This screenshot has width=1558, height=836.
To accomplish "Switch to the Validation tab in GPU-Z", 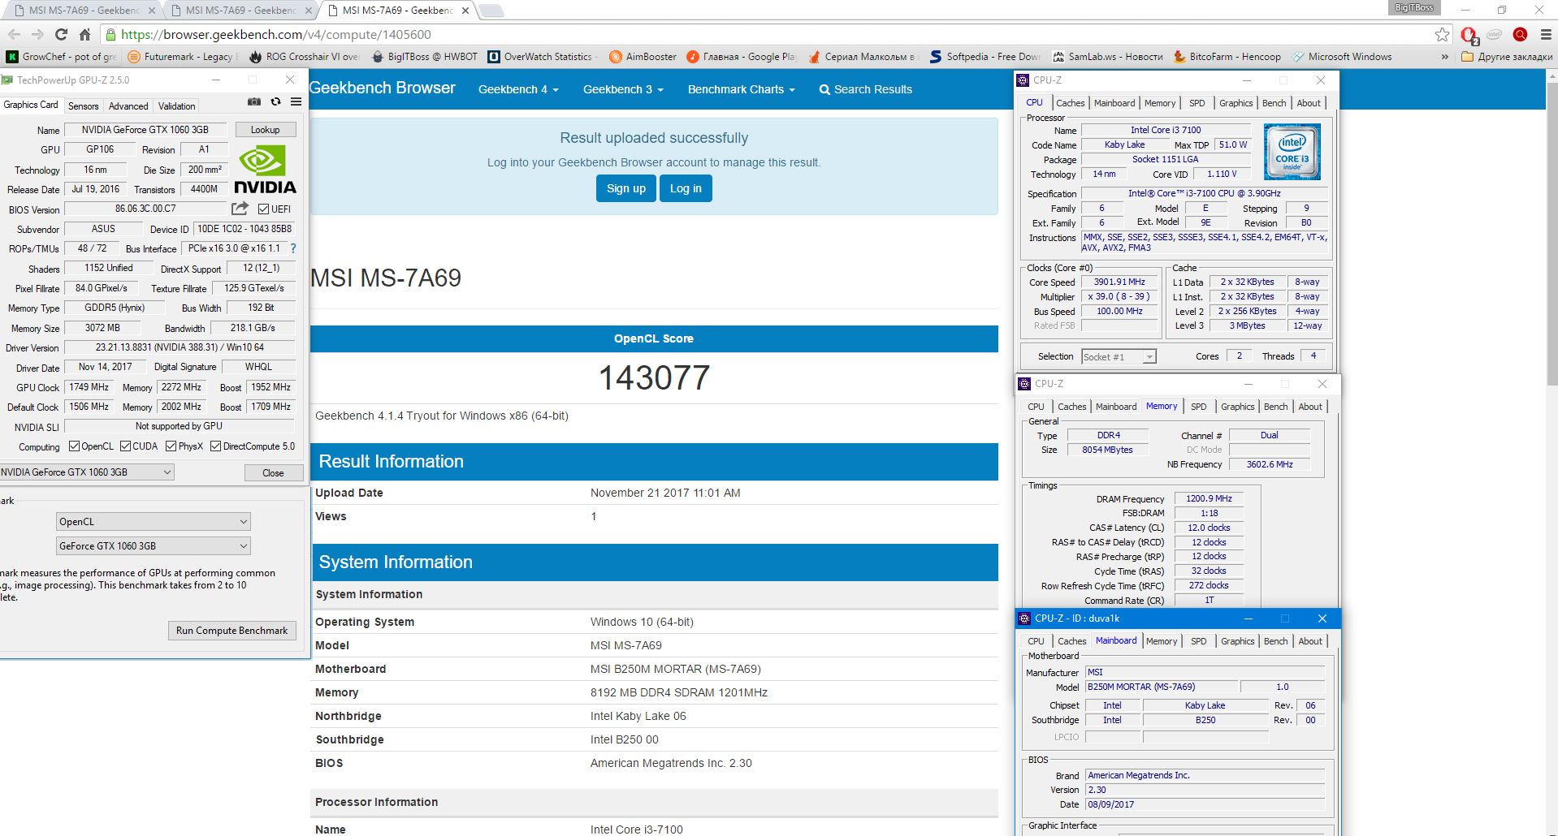I will click(176, 106).
